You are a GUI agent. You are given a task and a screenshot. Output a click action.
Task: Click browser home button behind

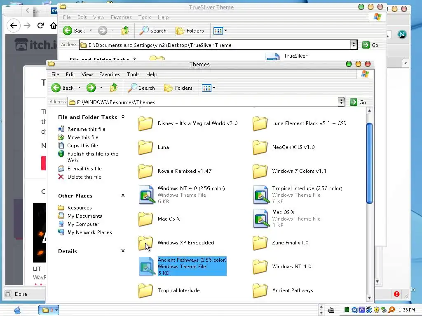pyautogui.click(x=54, y=26)
